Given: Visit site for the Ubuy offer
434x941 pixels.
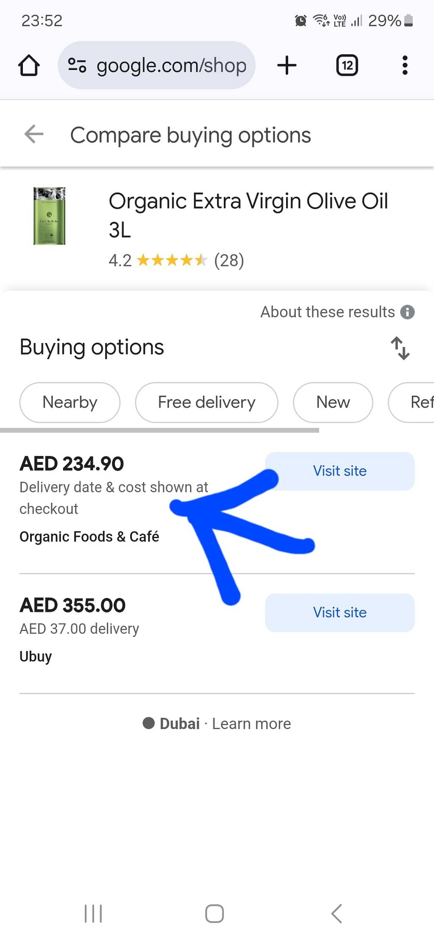Looking at the screenshot, I should 339,613.
